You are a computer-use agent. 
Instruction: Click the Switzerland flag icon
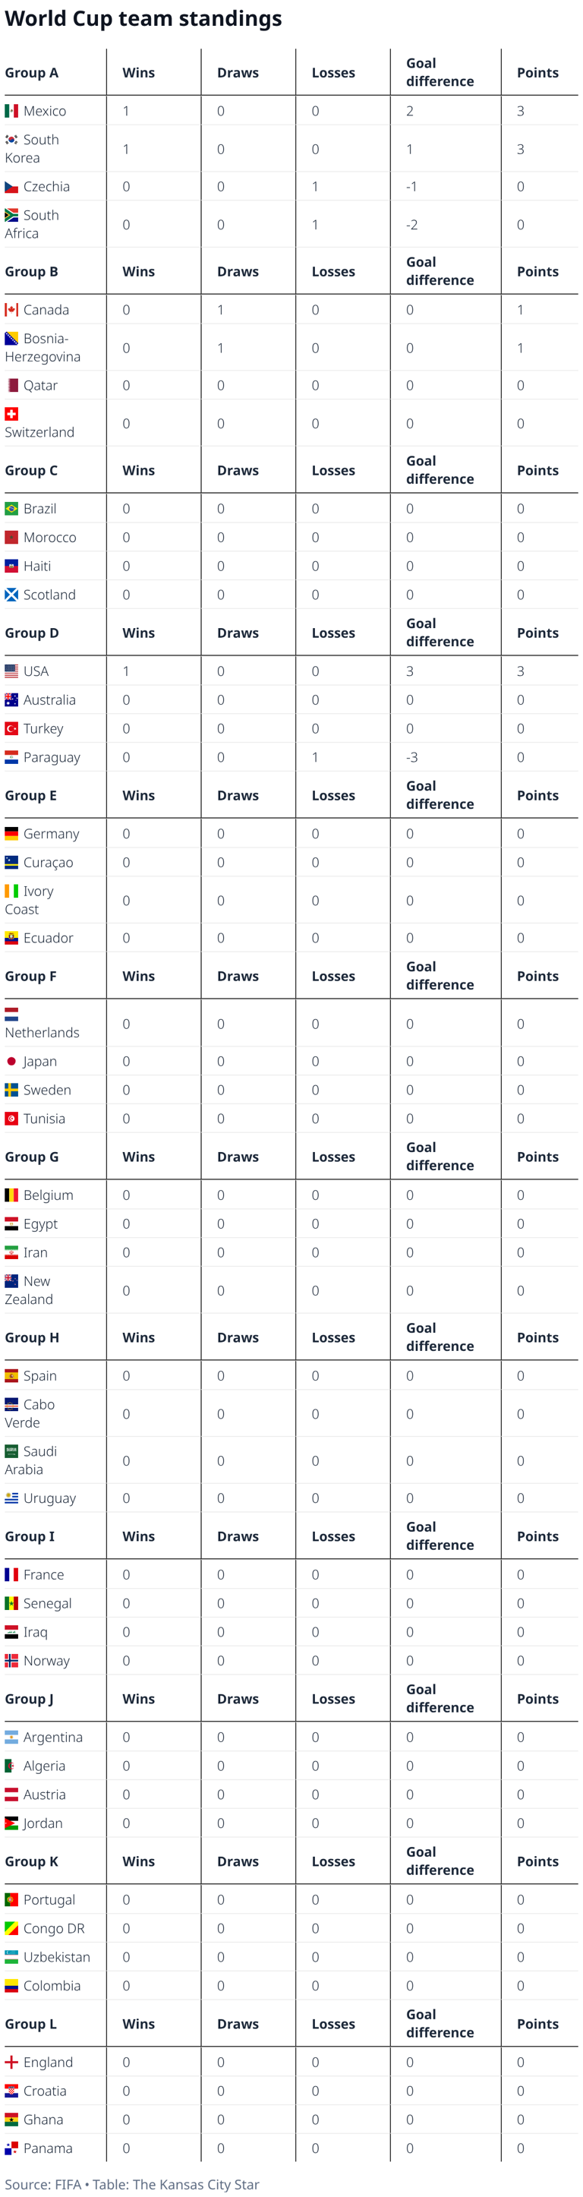(x=11, y=414)
